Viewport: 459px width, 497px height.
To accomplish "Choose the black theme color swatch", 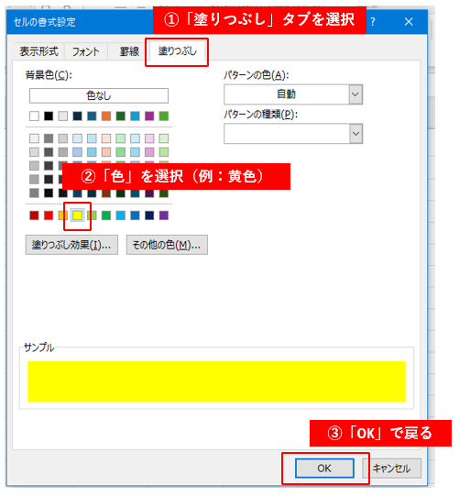I will click(x=49, y=116).
